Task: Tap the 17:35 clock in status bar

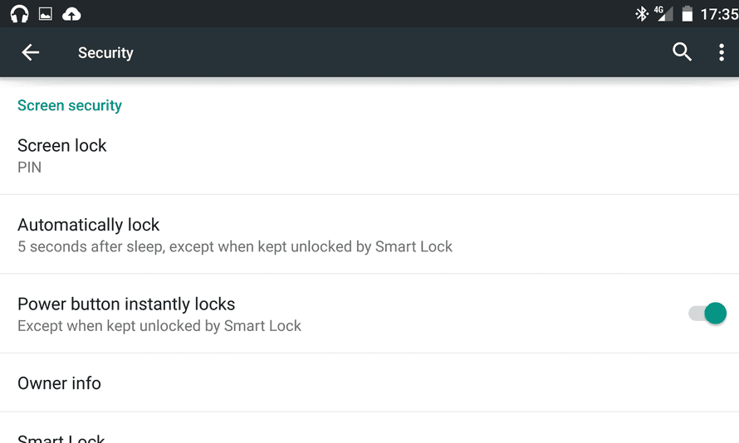Action: (718, 14)
